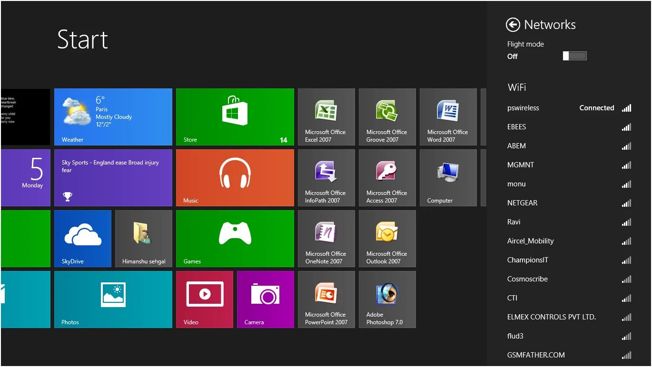Select the GSMFATHER.COM WiFi network
Screen dimensions: 652x367
569,355
